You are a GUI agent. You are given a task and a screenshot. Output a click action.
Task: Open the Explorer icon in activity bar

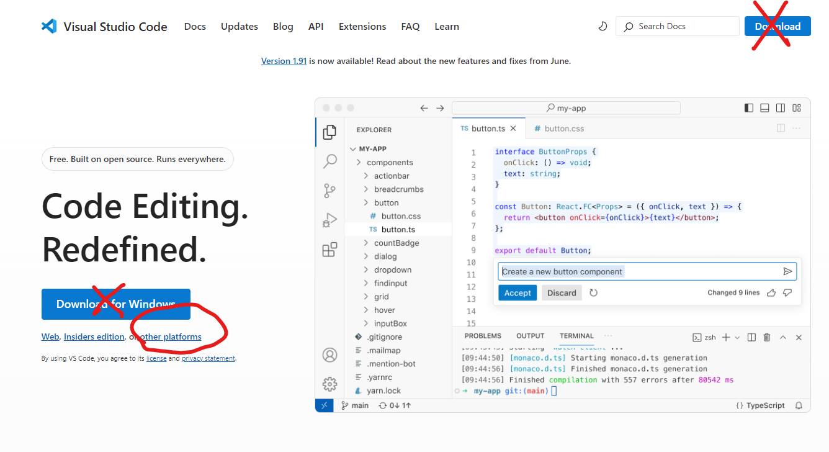click(329, 132)
